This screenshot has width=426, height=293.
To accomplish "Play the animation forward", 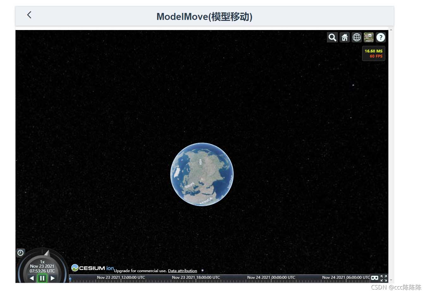I will pos(53,278).
